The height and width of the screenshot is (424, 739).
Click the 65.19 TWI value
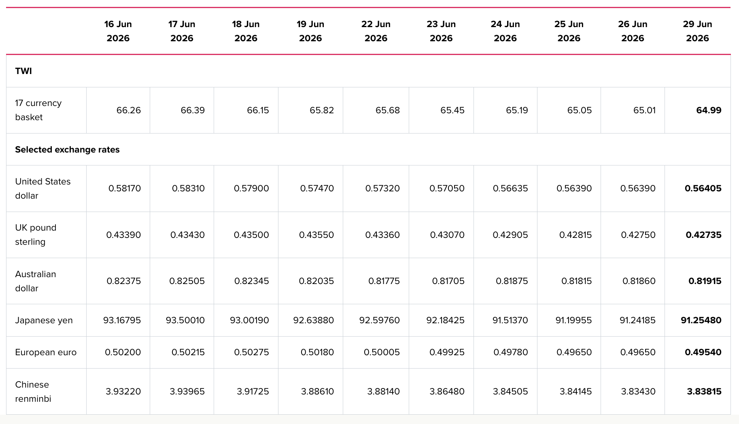click(517, 110)
